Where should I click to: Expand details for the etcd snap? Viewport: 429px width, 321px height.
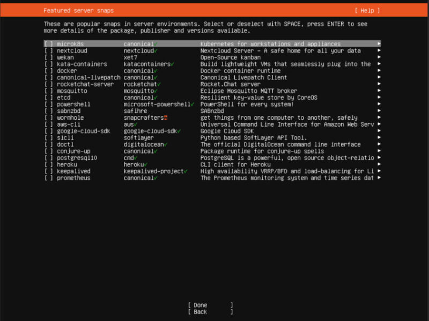pyautogui.click(x=379, y=98)
